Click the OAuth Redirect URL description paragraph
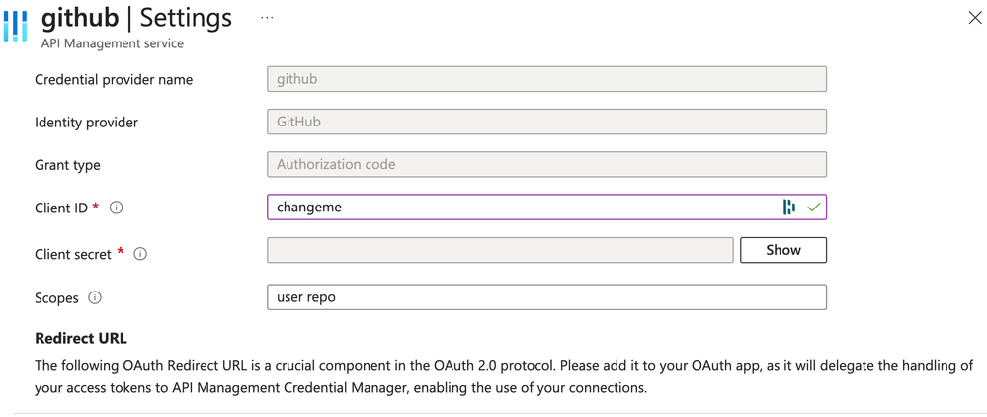 pyautogui.click(x=504, y=376)
